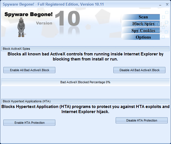Click the spy mascot figure icon
This screenshot has width=171, height=144.
21,27
